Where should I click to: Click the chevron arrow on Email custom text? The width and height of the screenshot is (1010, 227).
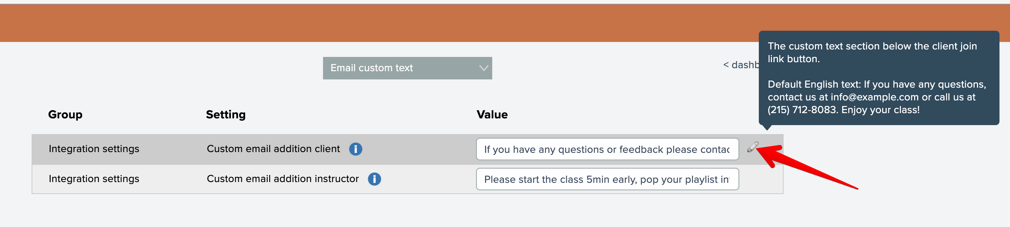(484, 68)
